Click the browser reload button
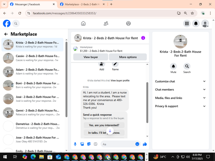Screen dimensions: 215x161 click(20, 13)
